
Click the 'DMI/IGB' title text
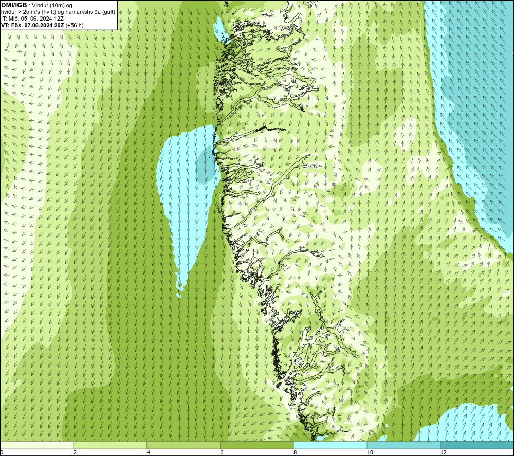pos(14,5)
